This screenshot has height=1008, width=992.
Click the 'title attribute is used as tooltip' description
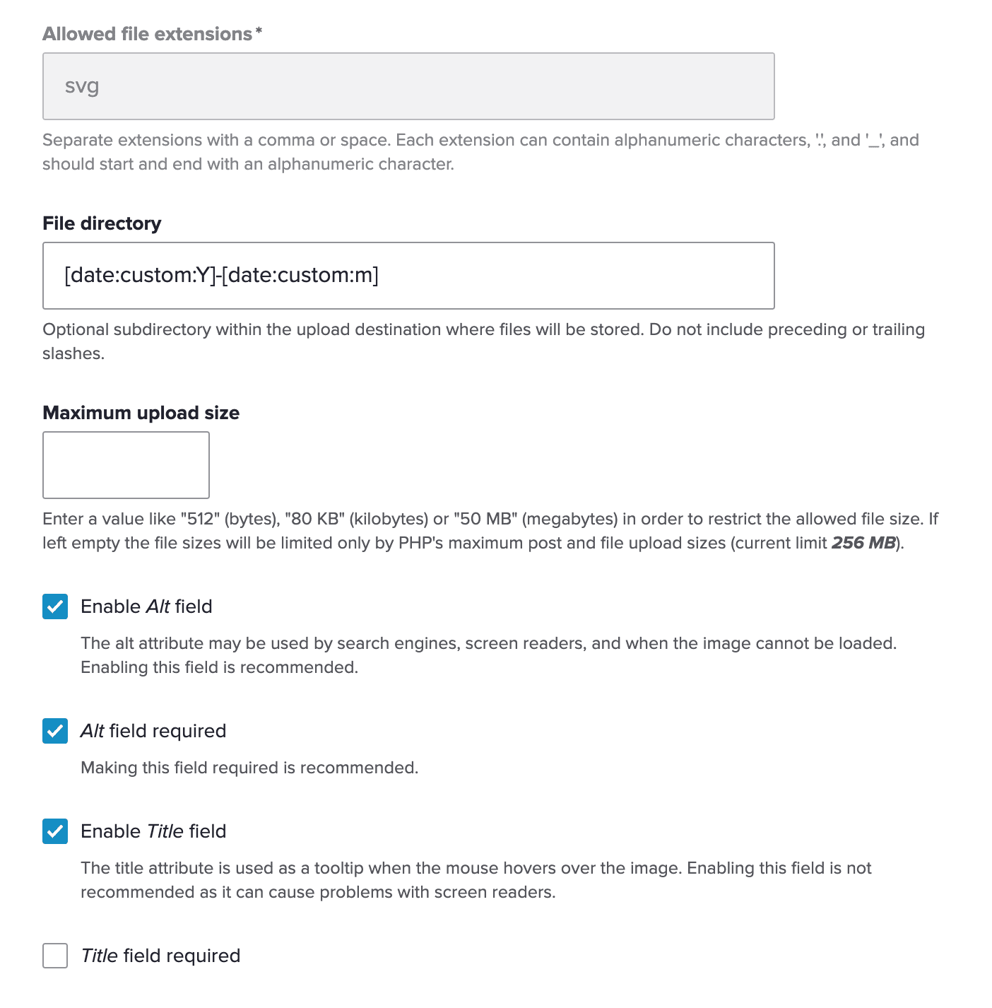point(476,880)
